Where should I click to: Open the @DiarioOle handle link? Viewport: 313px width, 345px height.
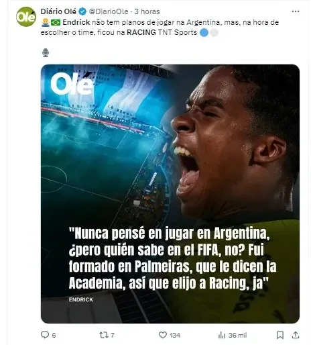(109, 11)
